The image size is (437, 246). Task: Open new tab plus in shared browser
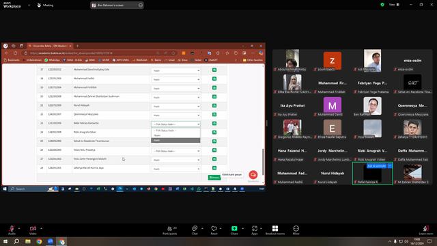pos(77,46)
